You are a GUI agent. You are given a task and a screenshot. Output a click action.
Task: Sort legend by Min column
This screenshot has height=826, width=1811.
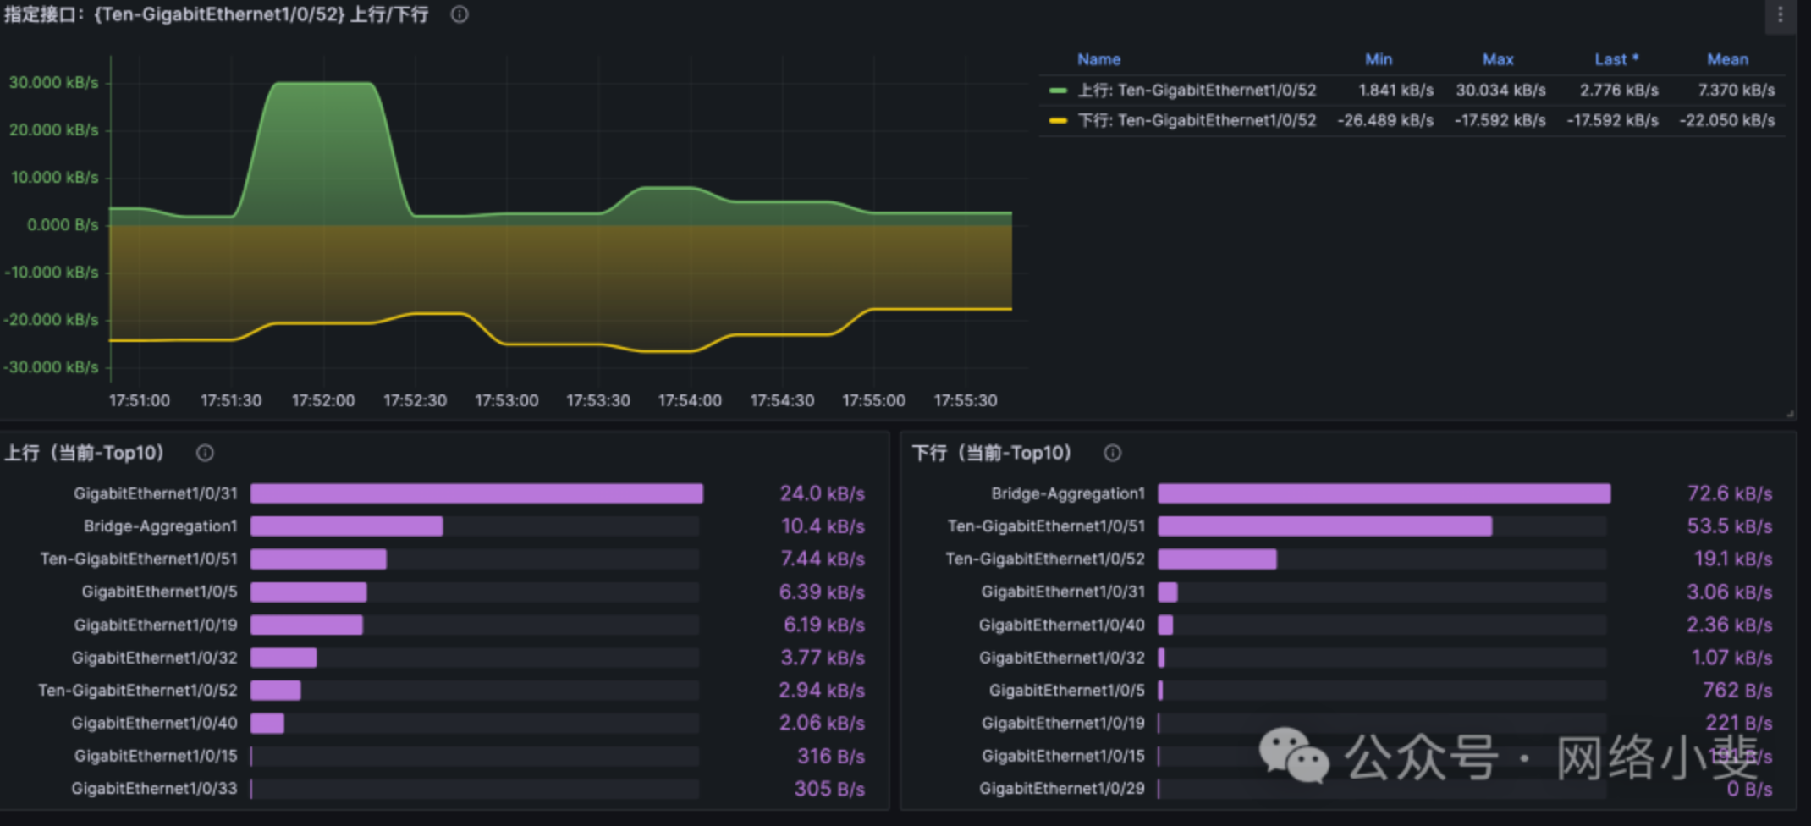click(1379, 59)
